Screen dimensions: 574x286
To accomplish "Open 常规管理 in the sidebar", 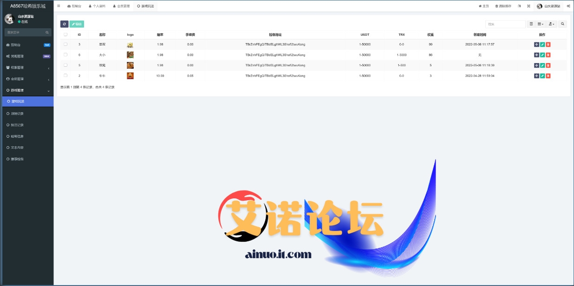I will point(27,56).
